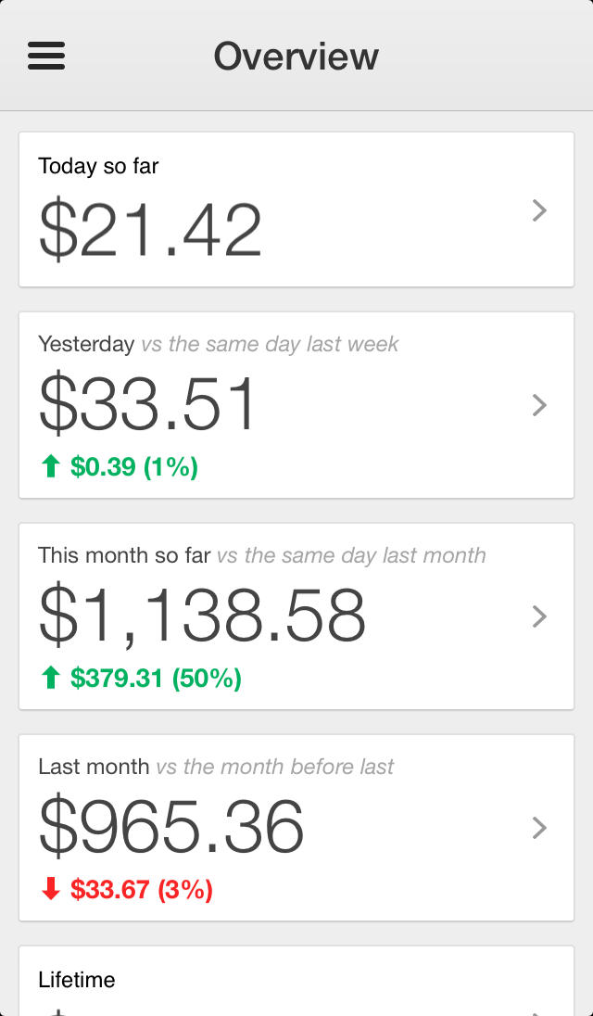Expand Today so far chevron

tap(539, 211)
